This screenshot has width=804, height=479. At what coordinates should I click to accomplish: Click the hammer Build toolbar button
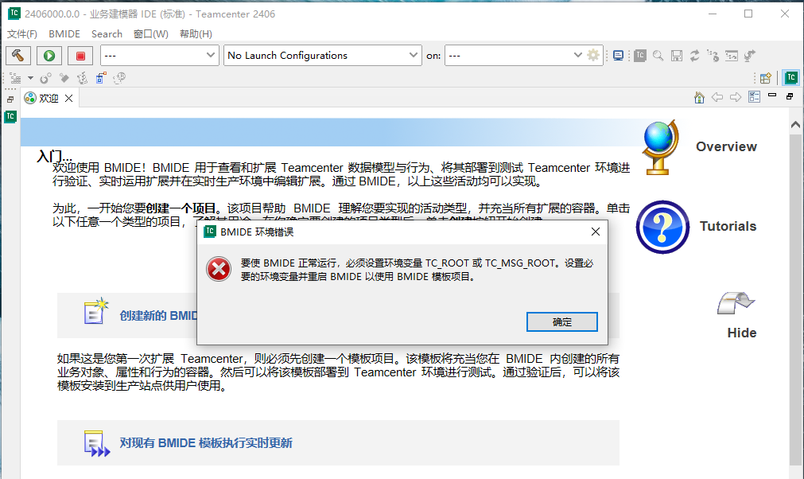(x=18, y=56)
